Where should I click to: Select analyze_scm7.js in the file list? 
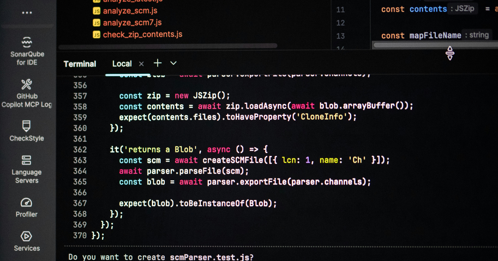click(x=132, y=22)
